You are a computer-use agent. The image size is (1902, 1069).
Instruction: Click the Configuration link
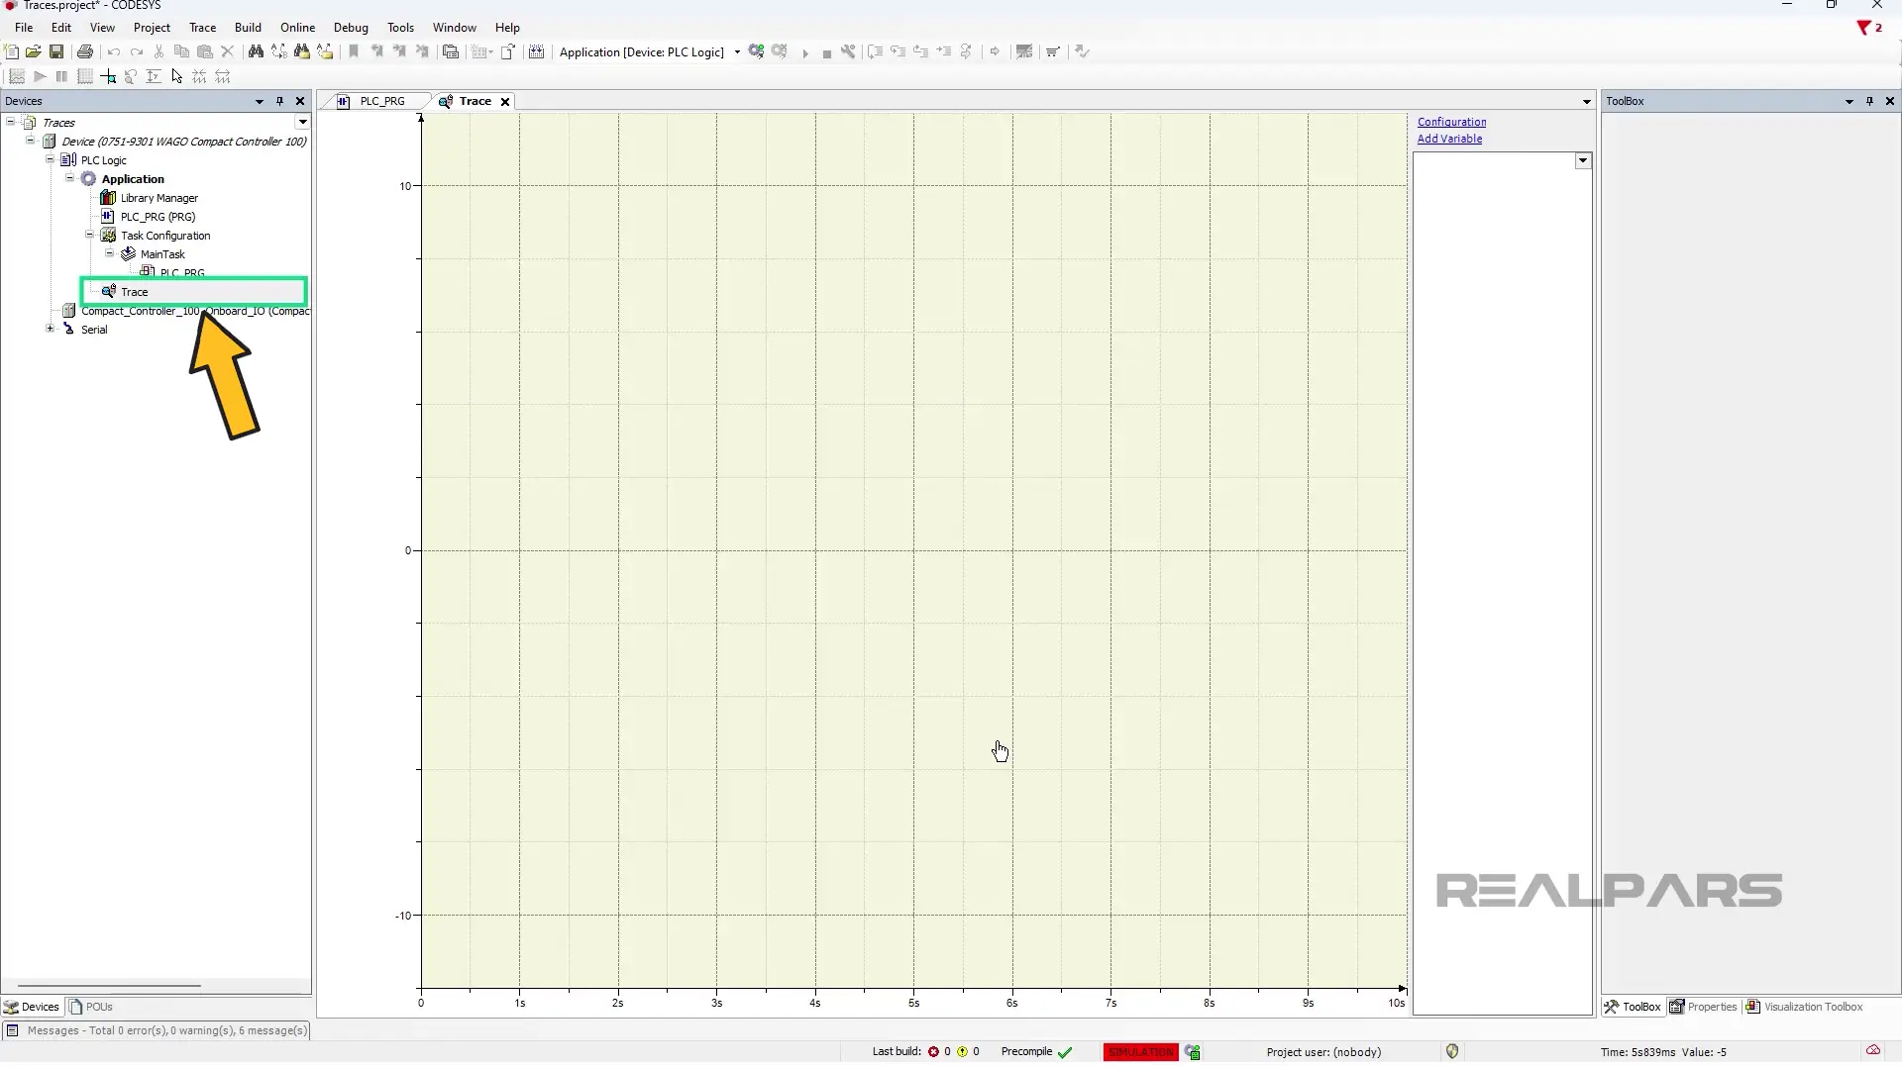(1451, 122)
